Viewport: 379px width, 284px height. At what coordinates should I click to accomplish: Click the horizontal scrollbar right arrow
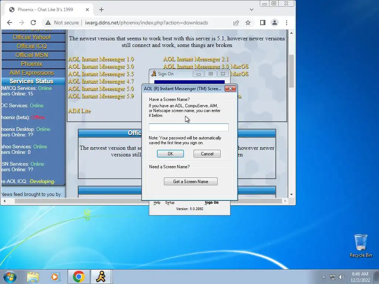point(285,201)
